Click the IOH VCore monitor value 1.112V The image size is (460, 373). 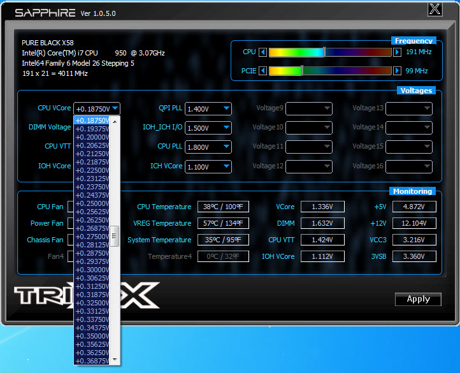point(322,256)
